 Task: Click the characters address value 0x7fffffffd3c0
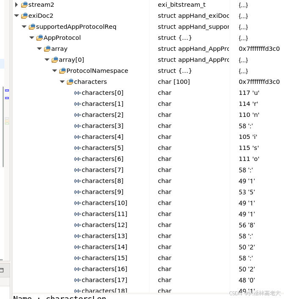(259, 82)
